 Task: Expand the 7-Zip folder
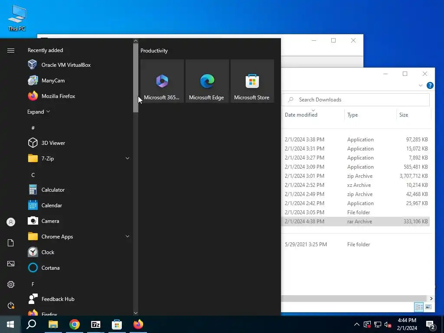127,158
